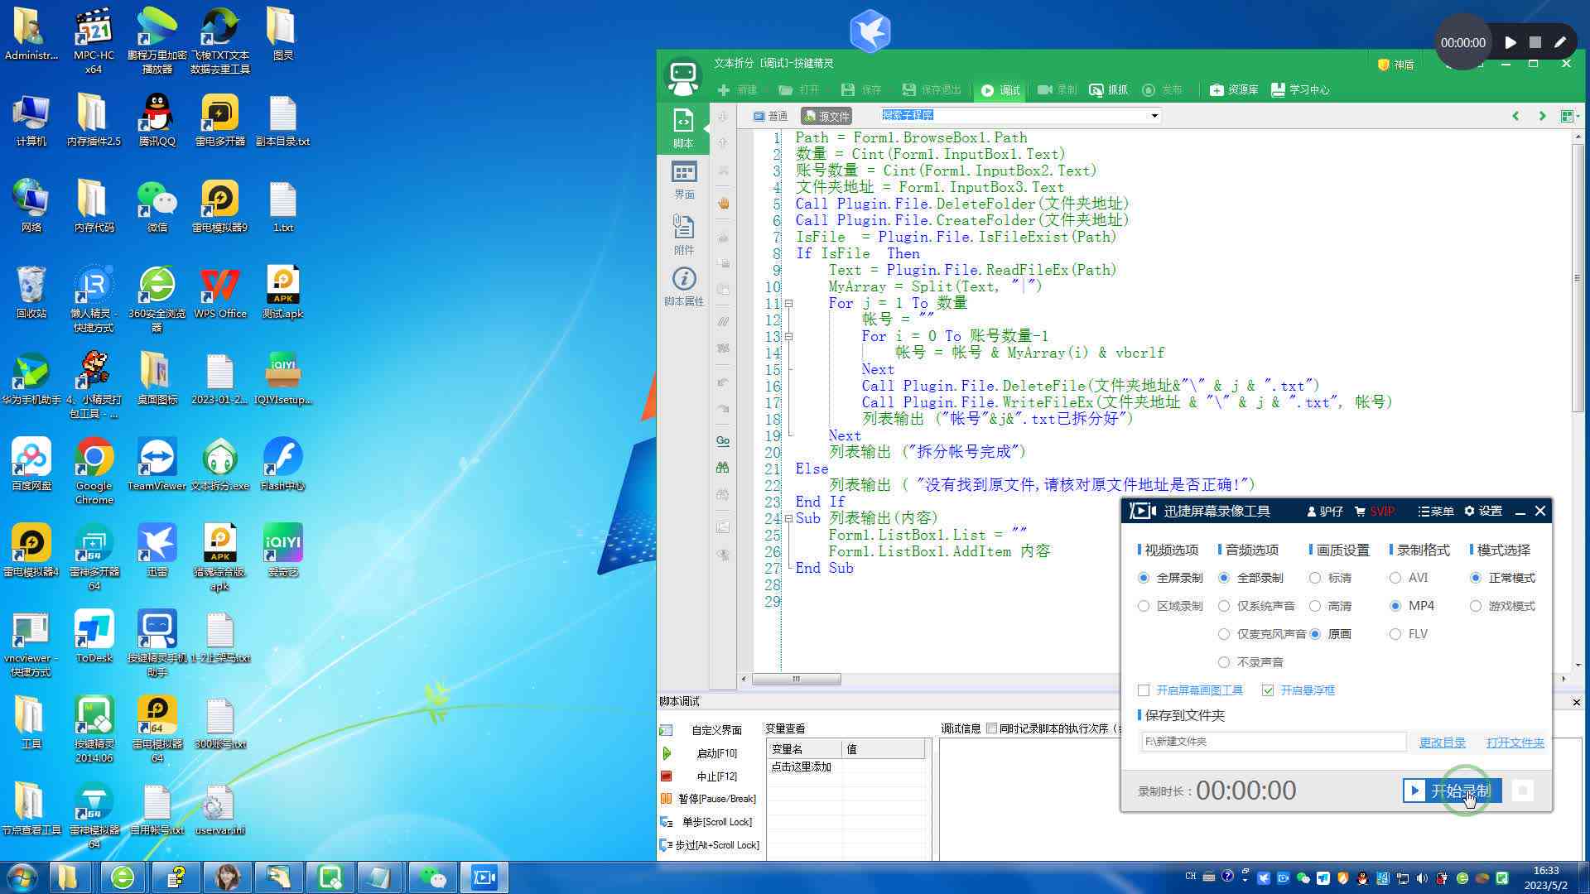Image resolution: width=1590 pixels, height=894 pixels.
Task: Enable开启屏幕画图工具 drawing tool checkbox
Action: click(x=1145, y=689)
